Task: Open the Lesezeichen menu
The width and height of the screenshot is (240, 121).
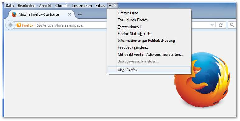Action: click(x=82, y=6)
